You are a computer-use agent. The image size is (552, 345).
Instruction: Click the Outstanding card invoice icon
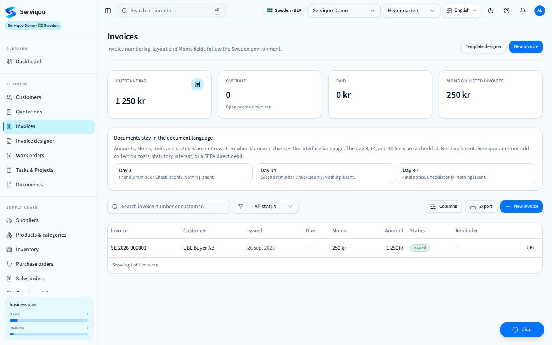click(x=197, y=84)
